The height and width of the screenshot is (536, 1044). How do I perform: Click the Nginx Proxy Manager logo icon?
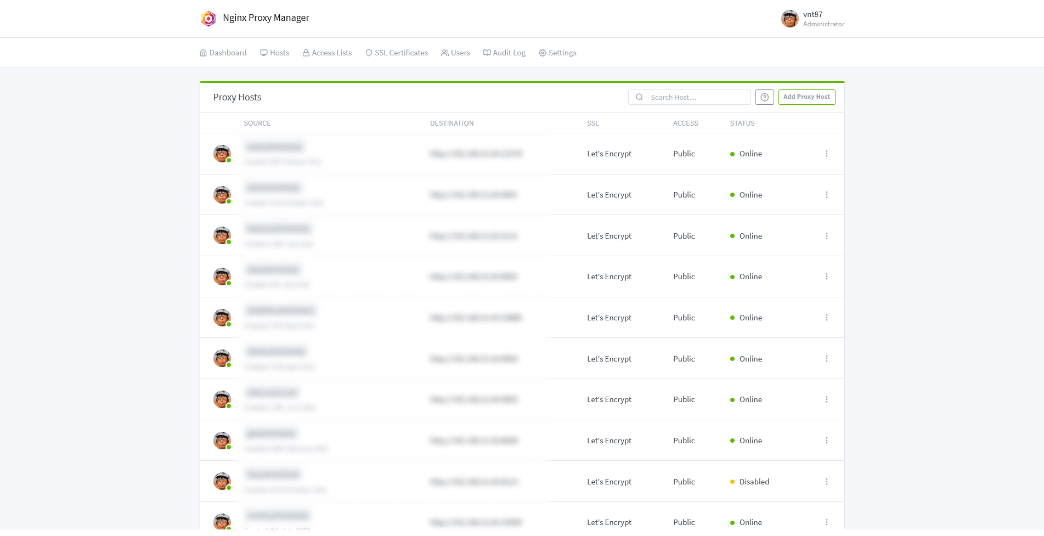point(208,19)
